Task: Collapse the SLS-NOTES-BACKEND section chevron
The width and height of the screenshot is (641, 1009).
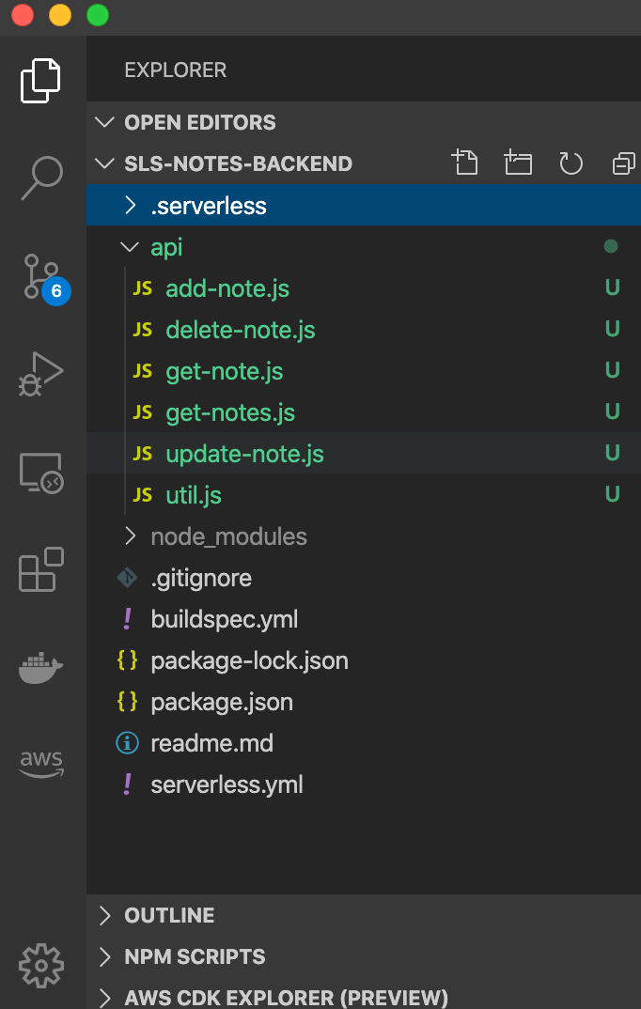Action: (x=104, y=163)
